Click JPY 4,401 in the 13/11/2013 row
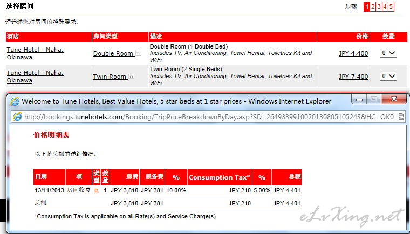Viewport: 410px width, 234px height. pos(287,190)
